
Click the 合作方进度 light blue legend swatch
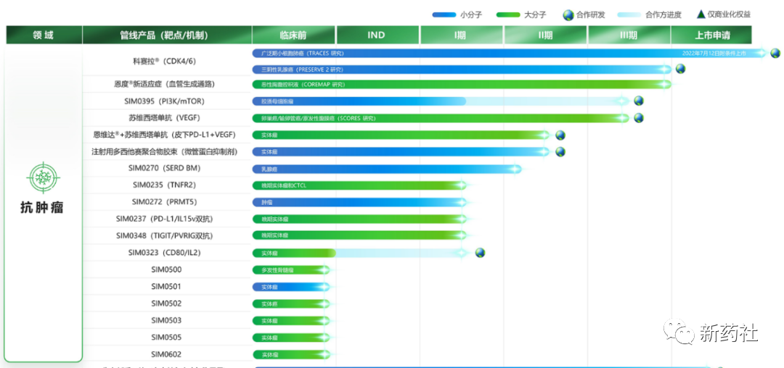[629, 14]
